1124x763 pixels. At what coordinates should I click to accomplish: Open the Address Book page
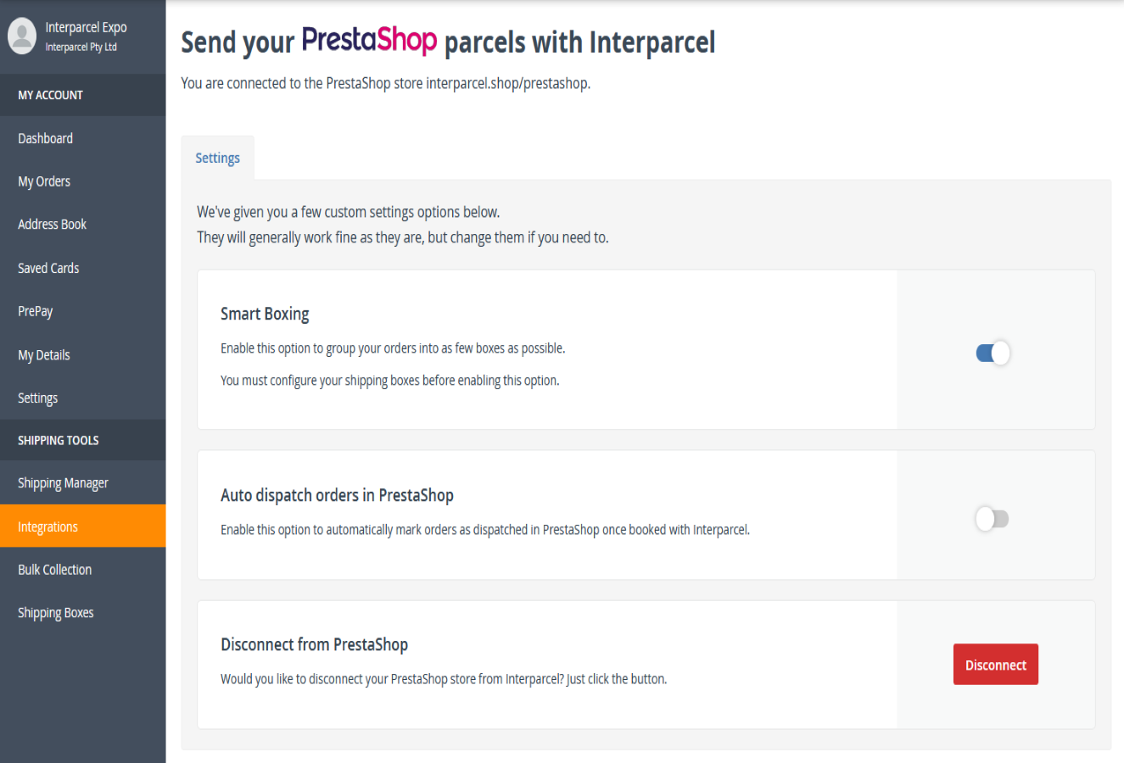coord(52,224)
